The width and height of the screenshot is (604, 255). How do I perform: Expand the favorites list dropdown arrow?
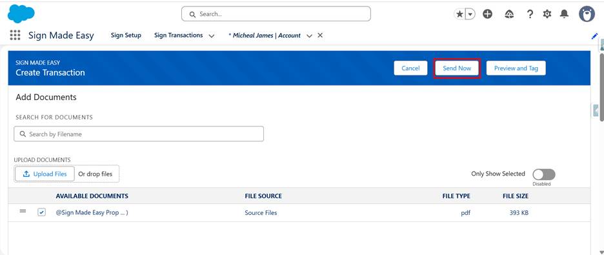470,14
